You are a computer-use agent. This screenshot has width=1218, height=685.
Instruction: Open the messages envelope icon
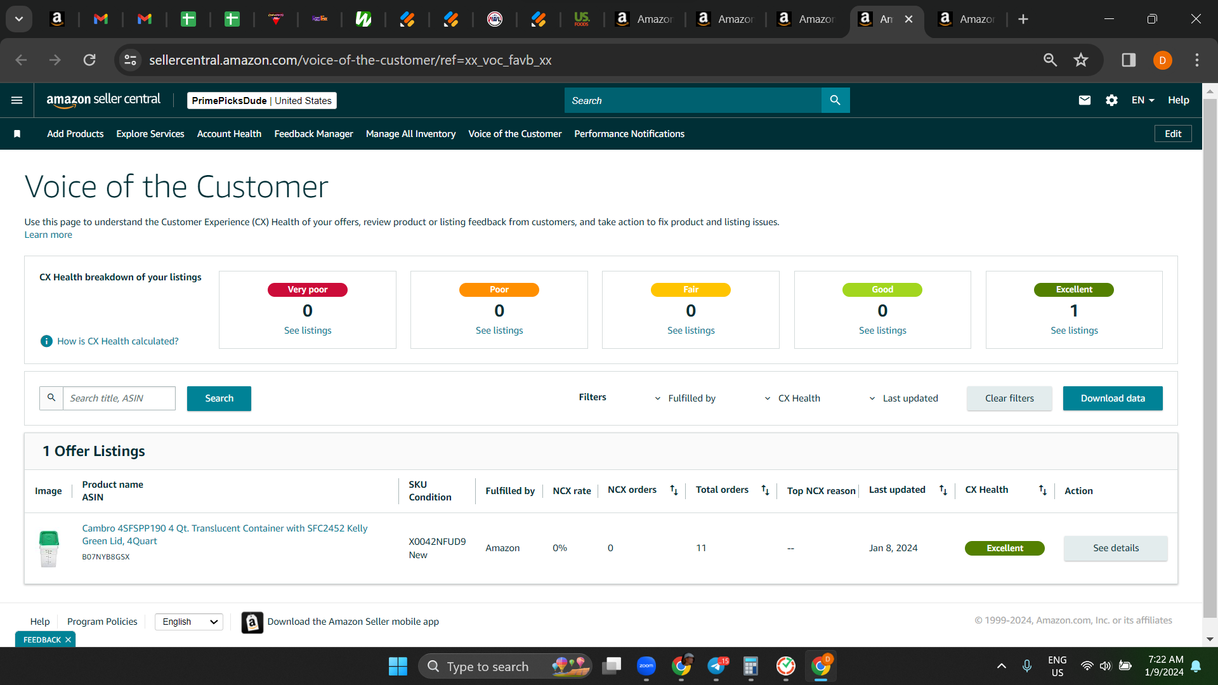1085,100
